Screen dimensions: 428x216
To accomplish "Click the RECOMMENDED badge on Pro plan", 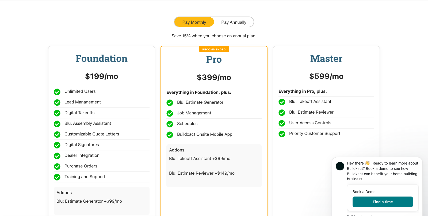I will (214, 49).
